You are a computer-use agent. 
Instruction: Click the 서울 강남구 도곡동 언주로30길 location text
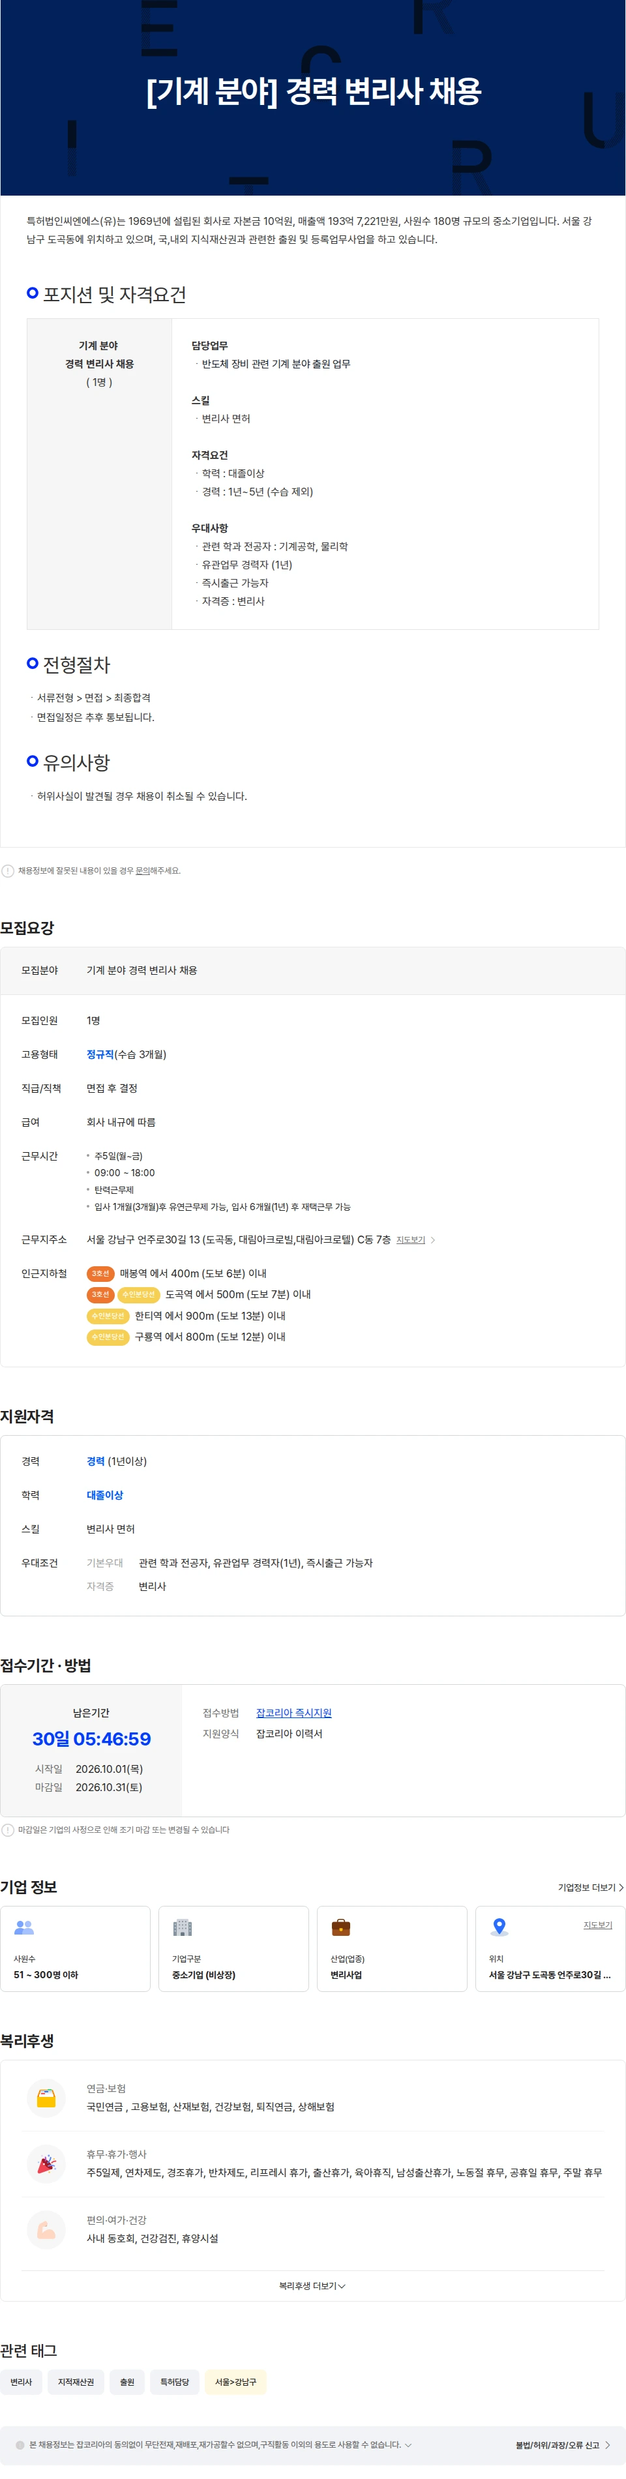pos(549,1975)
